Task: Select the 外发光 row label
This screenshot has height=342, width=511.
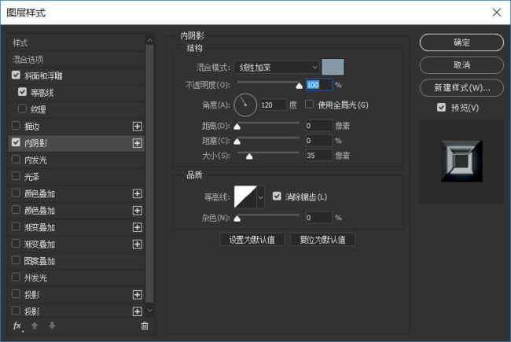Action: (x=35, y=278)
